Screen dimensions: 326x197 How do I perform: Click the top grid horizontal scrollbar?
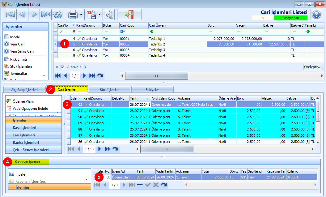tap(157, 76)
